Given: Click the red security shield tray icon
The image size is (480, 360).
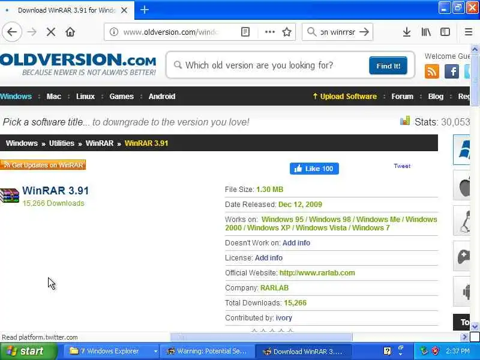Looking at the screenshot, I should point(435,351).
